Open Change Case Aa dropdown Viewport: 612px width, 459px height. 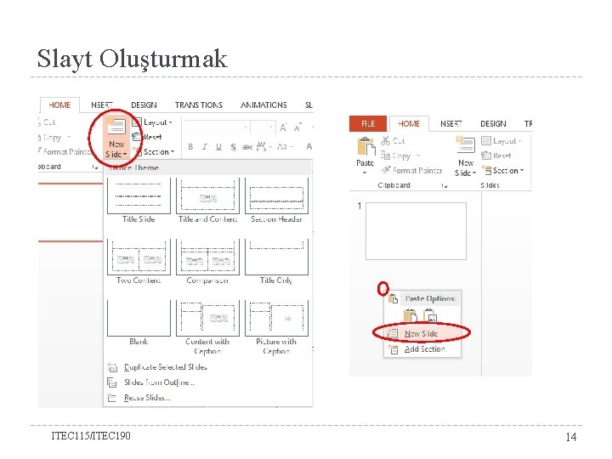pyautogui.click(x=285, y=147)
